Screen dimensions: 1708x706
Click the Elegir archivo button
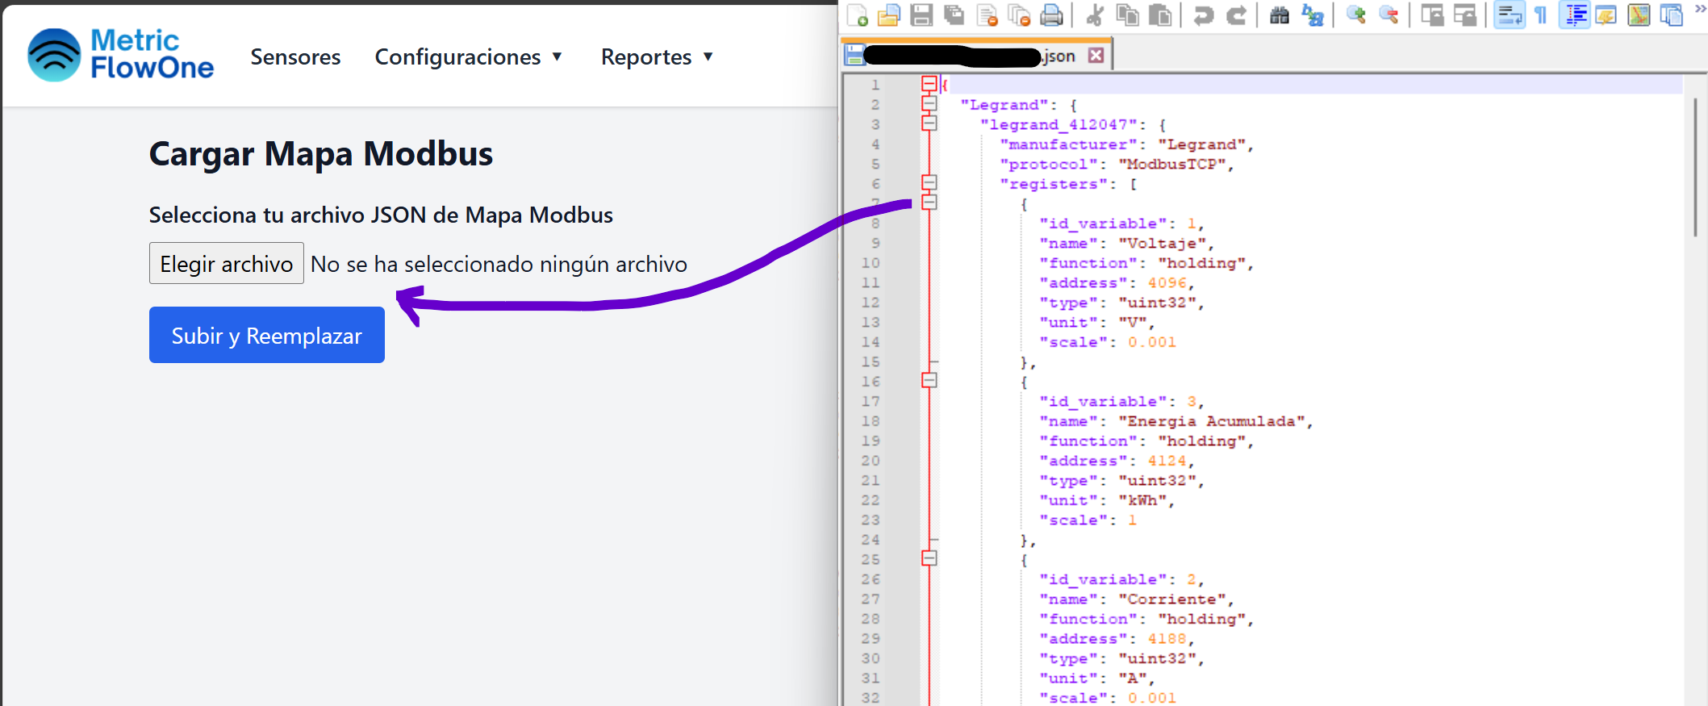click(226, 264)
